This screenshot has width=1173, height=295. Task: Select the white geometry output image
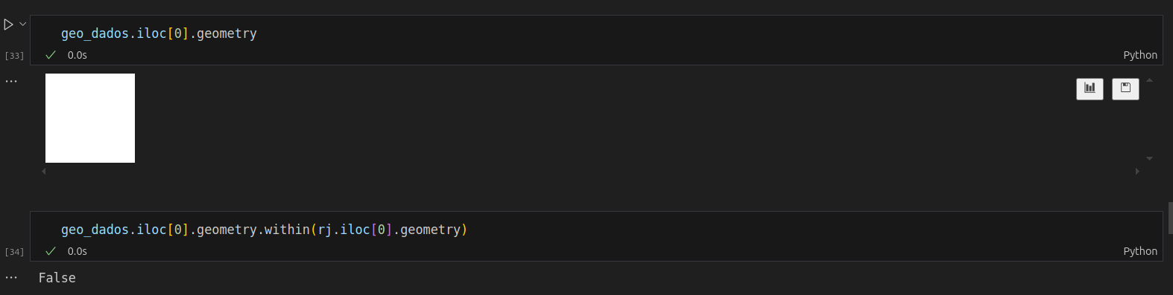[90, 118]
